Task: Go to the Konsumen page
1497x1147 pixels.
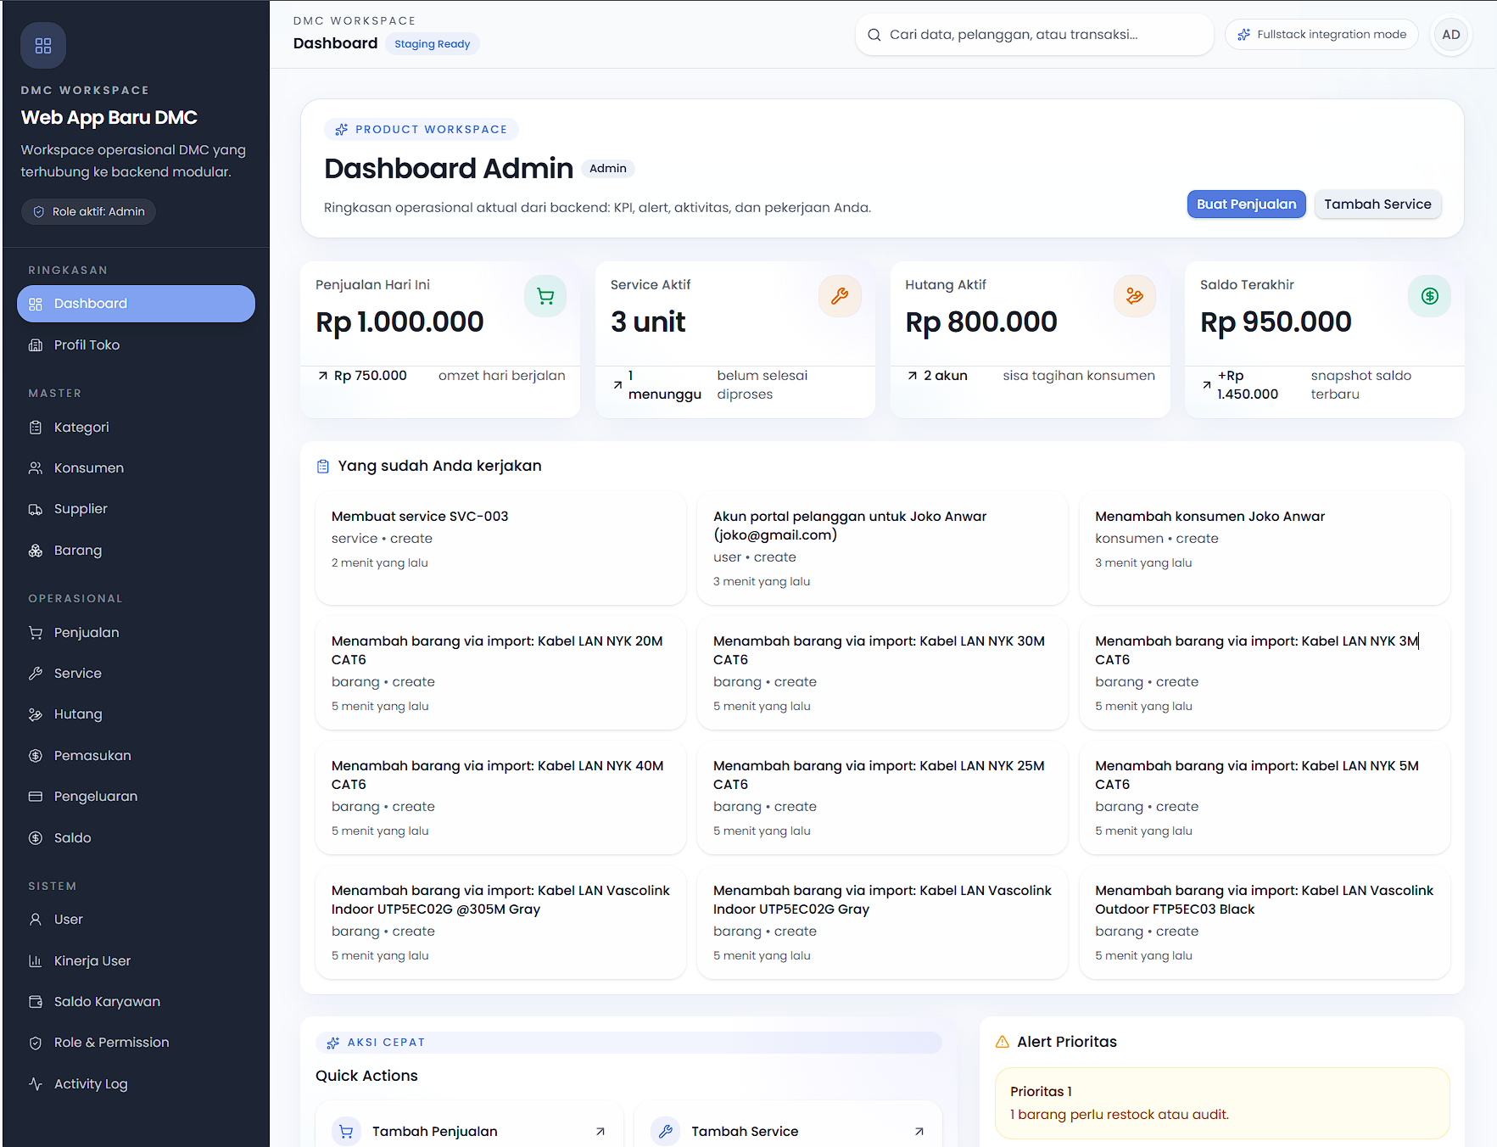Action: (x=136, y=468)
